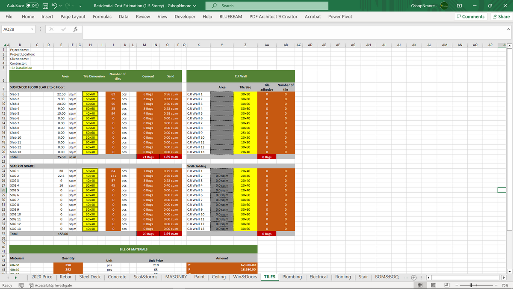Click the macro recording icon in status bar

(20, 285)
